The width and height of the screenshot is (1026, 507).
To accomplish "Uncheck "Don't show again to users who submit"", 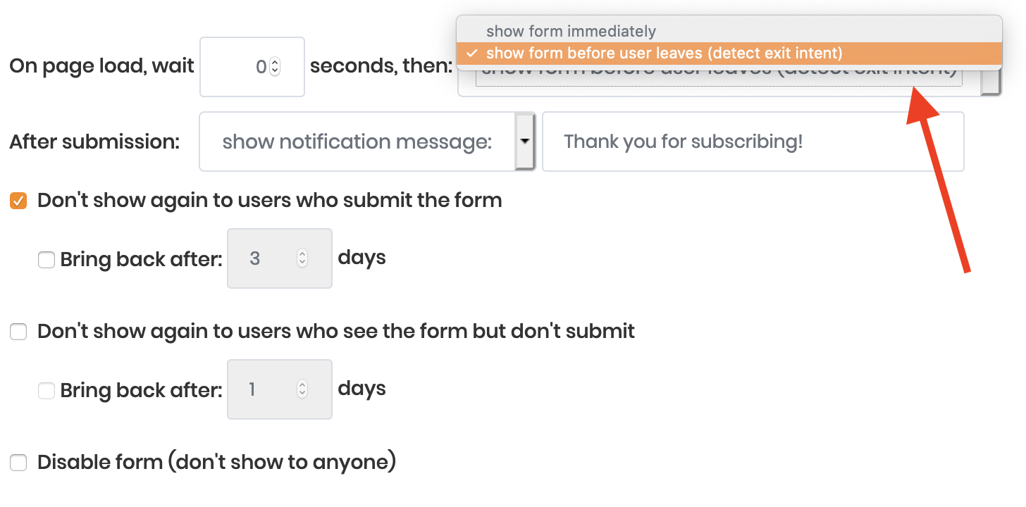I will pos(18,201).
